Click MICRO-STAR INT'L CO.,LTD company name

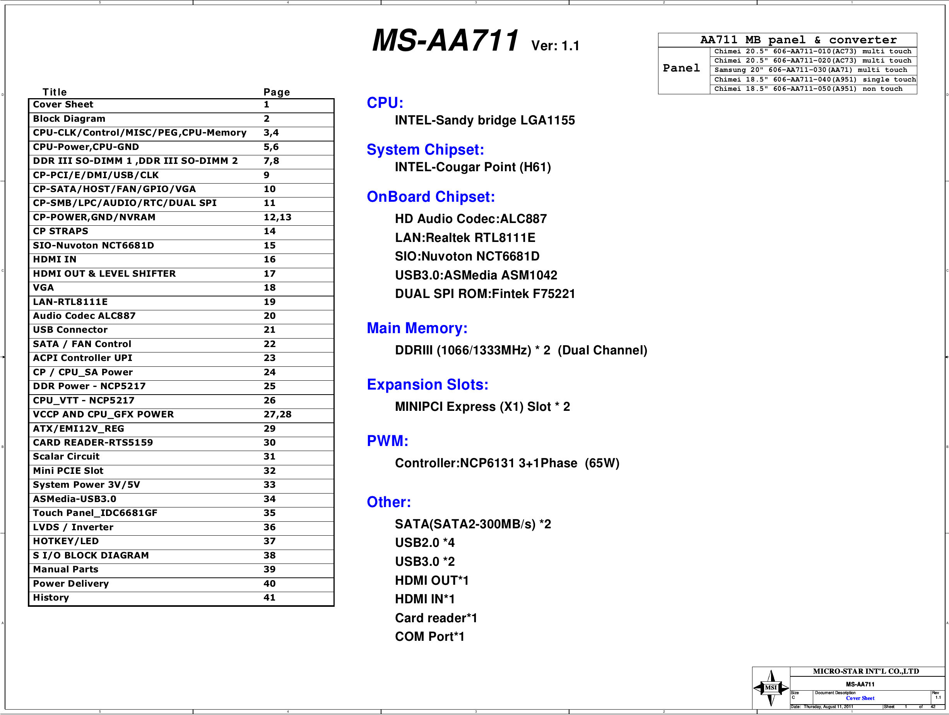tap(866, 671)
